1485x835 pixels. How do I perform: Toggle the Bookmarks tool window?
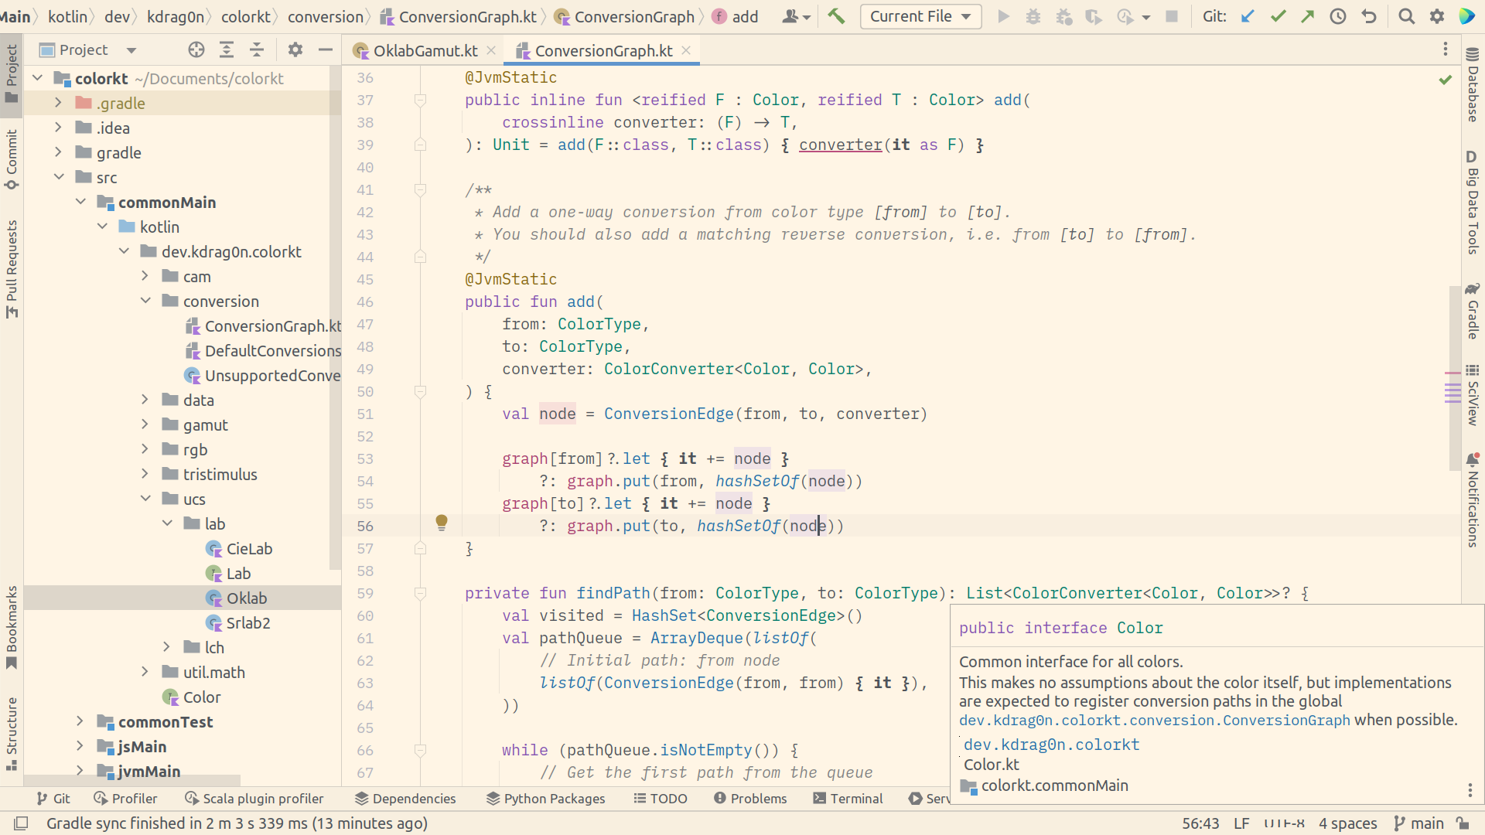click(x=12, y=626)
